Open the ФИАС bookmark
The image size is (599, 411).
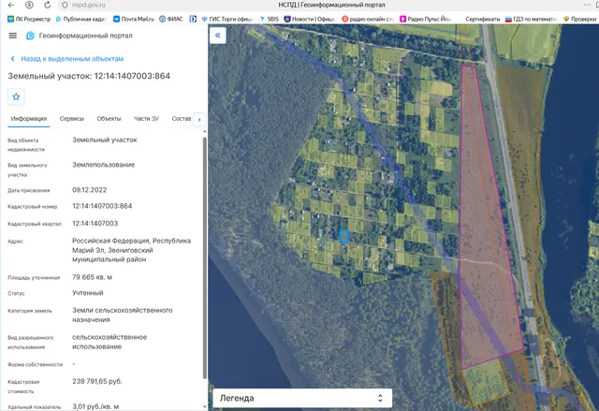[x=171, y=19]
